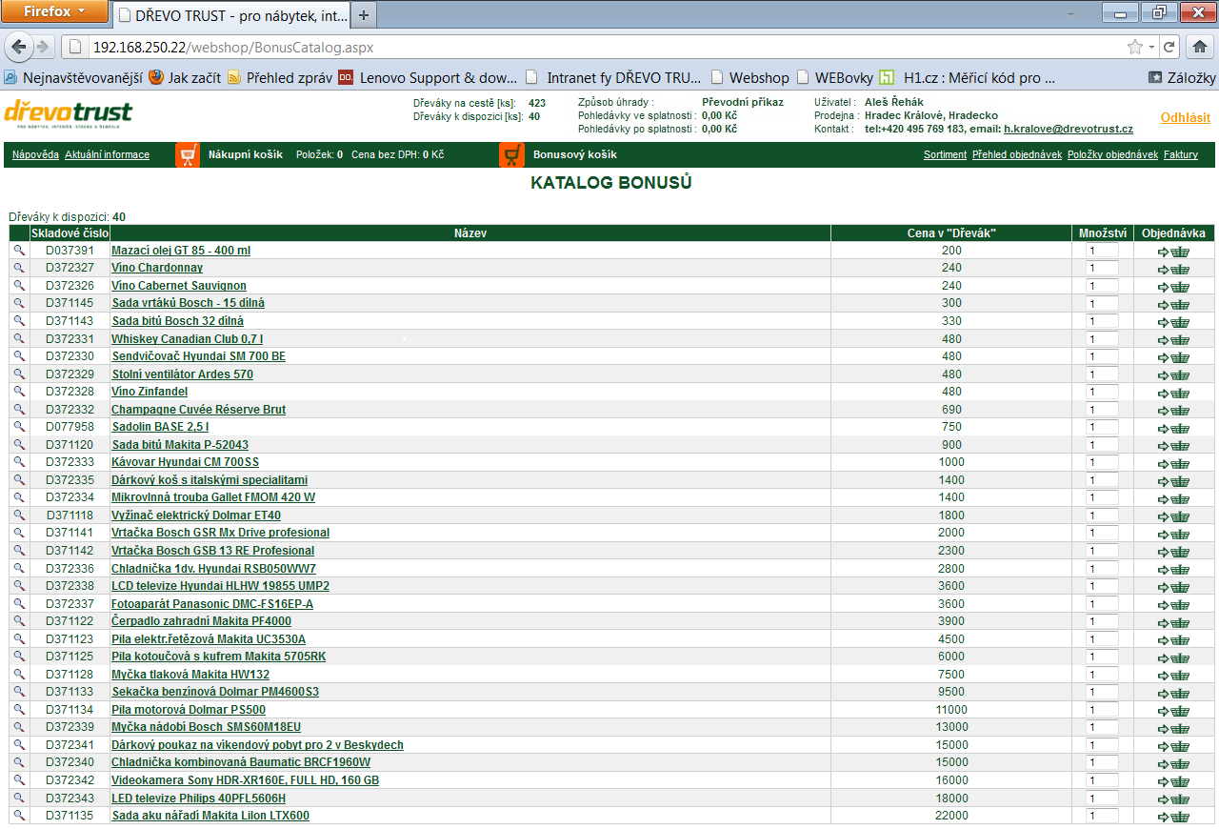Expand the address bar history dropdown
The height and width of the screenshot is (829, 1219).
[x=1151, y=47]
